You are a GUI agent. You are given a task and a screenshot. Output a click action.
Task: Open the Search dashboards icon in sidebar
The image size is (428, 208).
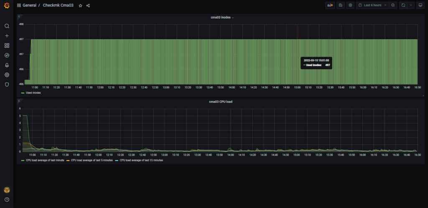pos(7,26)
